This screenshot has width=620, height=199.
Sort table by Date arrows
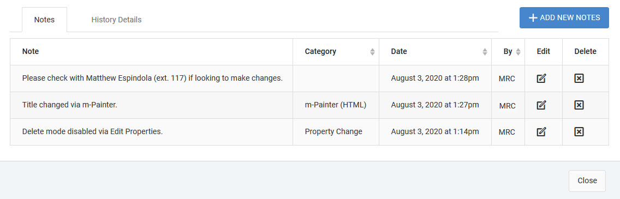485,52
